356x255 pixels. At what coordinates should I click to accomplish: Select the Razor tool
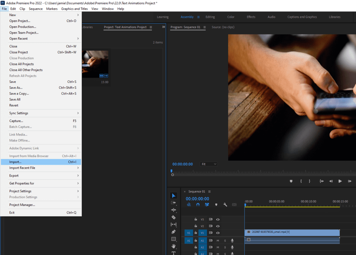[173, 217]
